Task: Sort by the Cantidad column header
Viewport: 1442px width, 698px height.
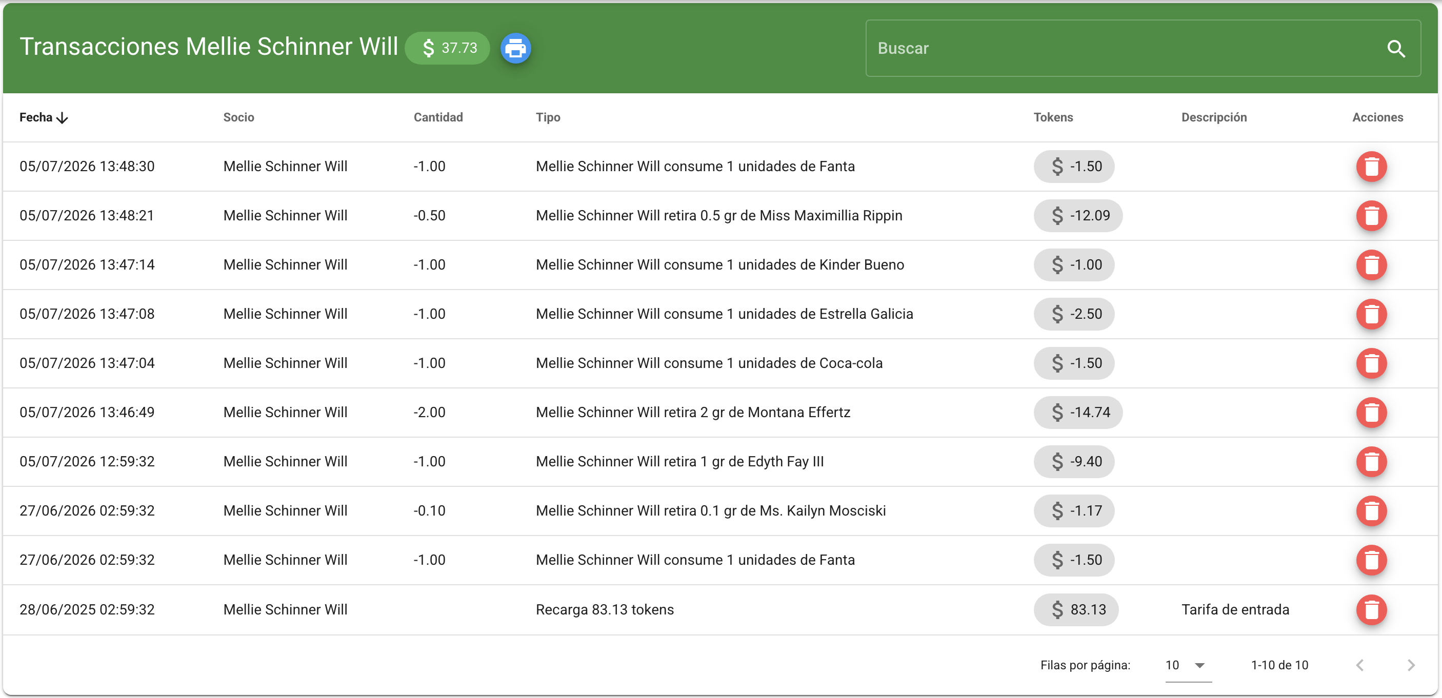Action: point(438,117)
